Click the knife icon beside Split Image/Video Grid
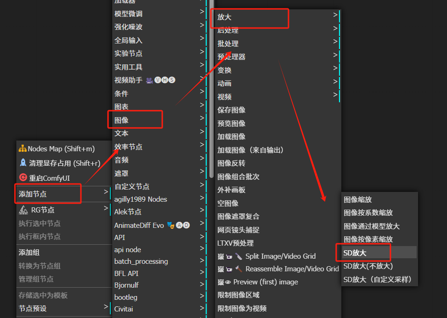447x318 pixels. (x=238, y=256)
